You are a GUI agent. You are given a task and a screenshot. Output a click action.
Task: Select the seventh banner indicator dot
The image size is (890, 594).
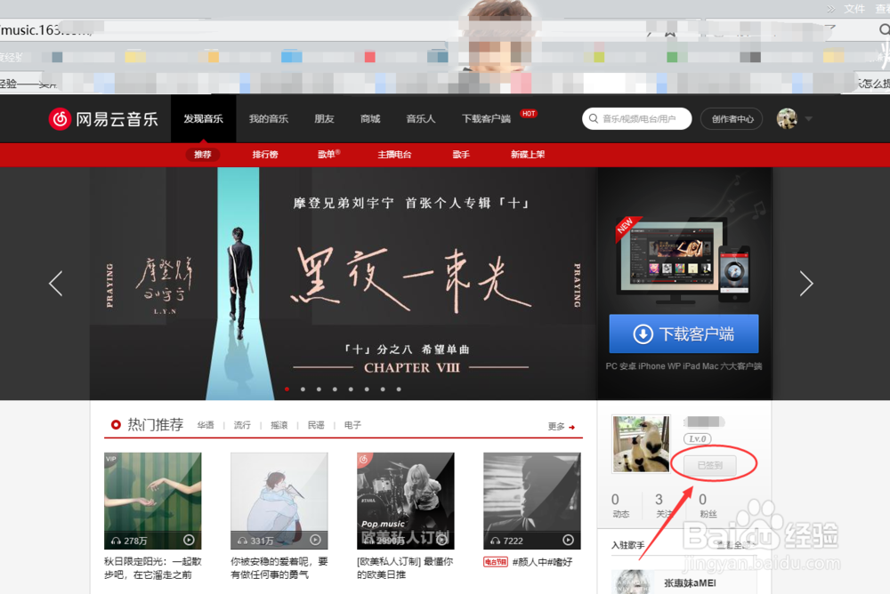(x=383, y=389)
